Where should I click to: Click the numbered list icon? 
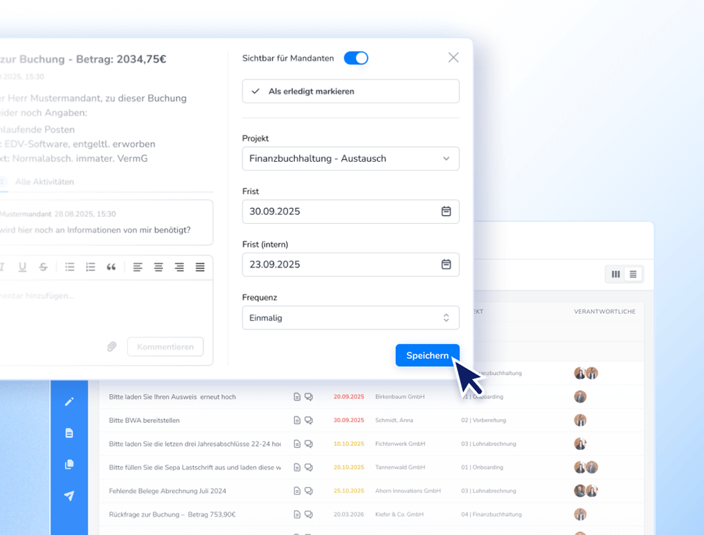click(91, 267)
